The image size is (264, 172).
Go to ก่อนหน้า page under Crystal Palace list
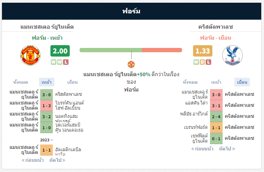tap(202, 149)
